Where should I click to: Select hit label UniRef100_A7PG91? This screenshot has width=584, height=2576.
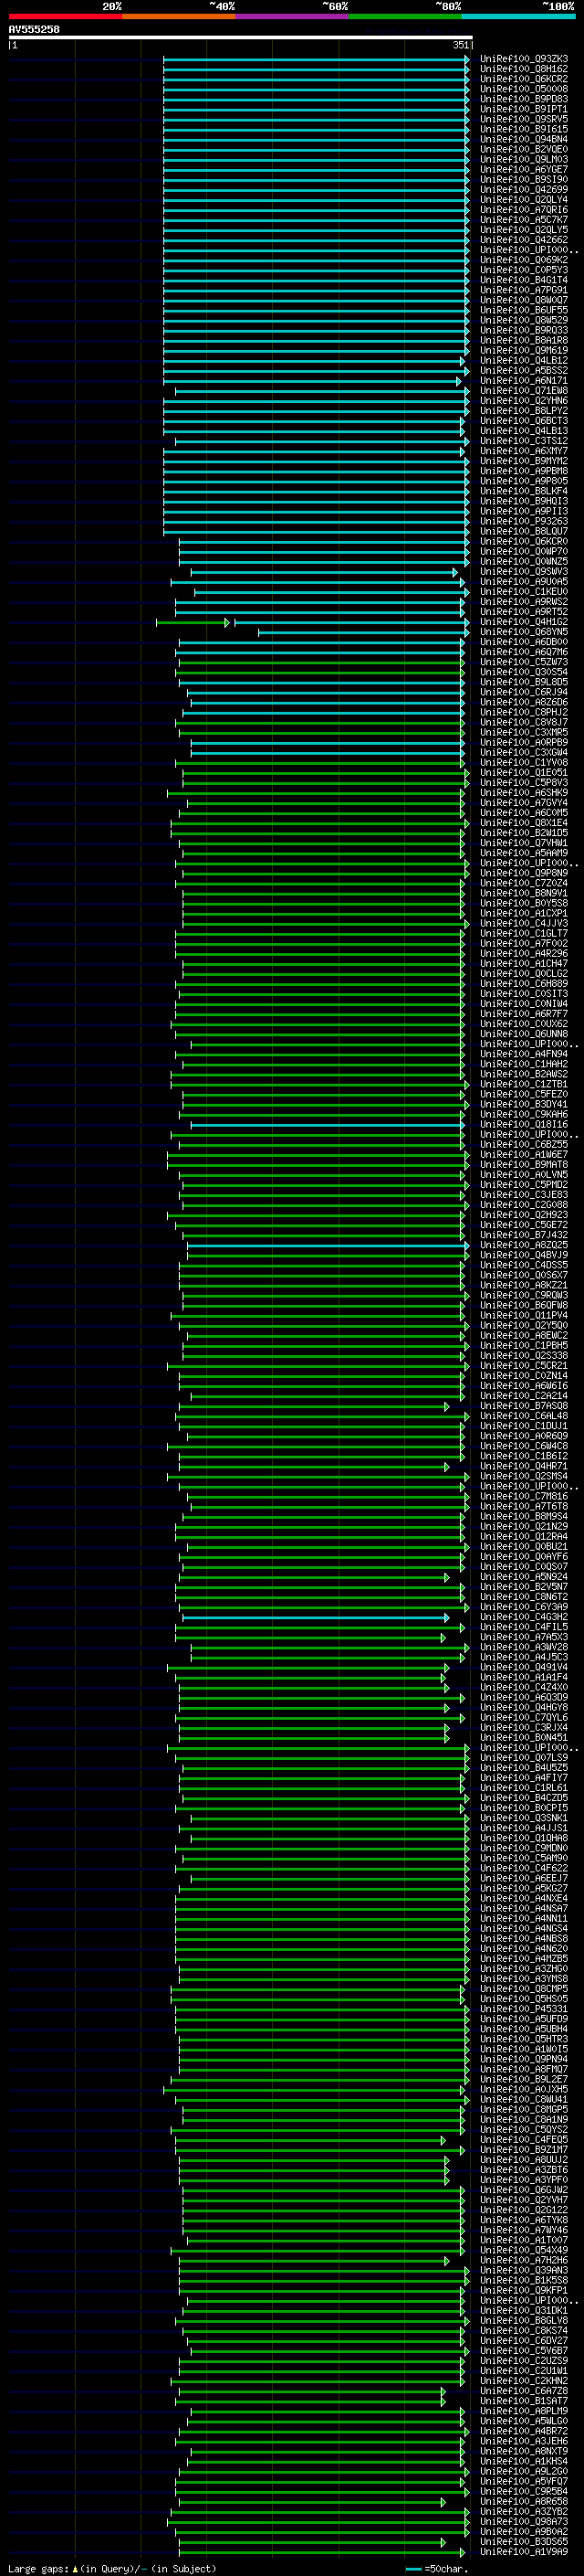pos(524,290)
